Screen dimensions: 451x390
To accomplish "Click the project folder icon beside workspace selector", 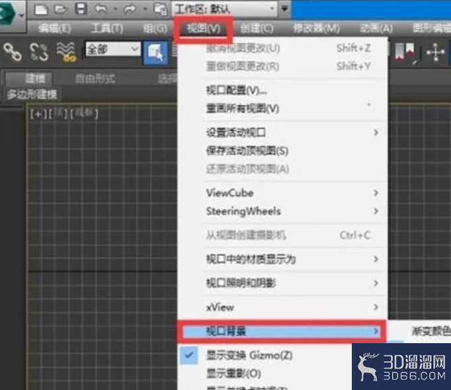I will 160,9.
